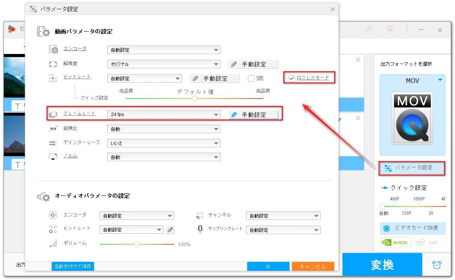Adjust the ボリューム slider handle
455x280 pixels.
(136, 244)
